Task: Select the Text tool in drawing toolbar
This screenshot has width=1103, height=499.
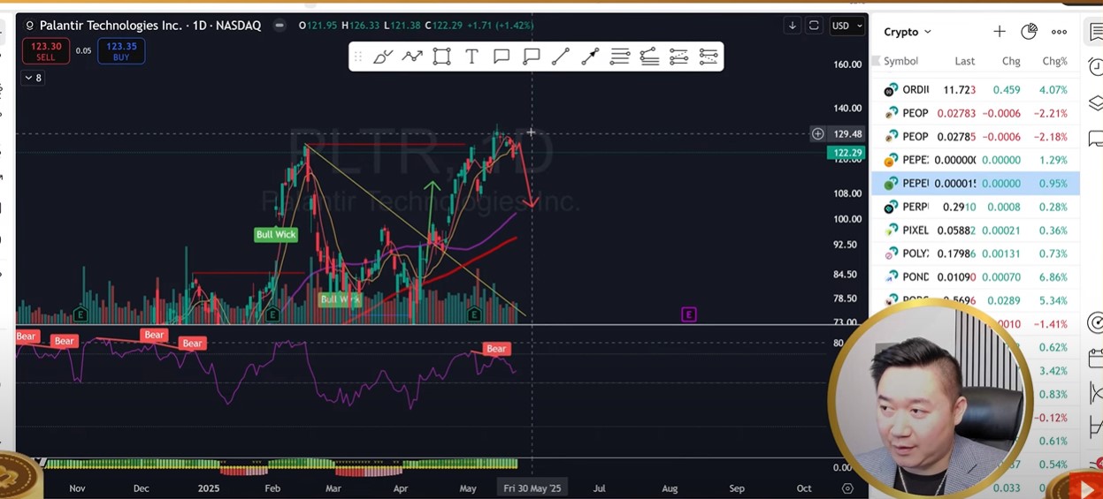Action: pyautogui.click(x=471, y=57)
